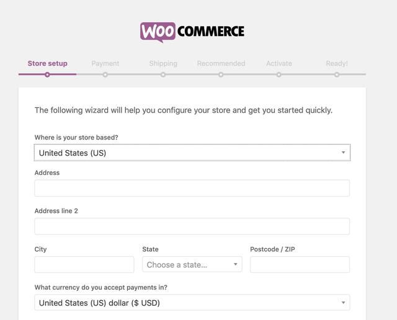397x320 pixels.
Task: Click the Shipping step dot
Action: pos(163,74)
